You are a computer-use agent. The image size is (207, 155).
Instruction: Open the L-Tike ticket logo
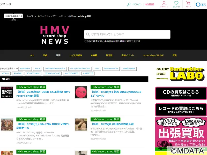click(201, 5)
